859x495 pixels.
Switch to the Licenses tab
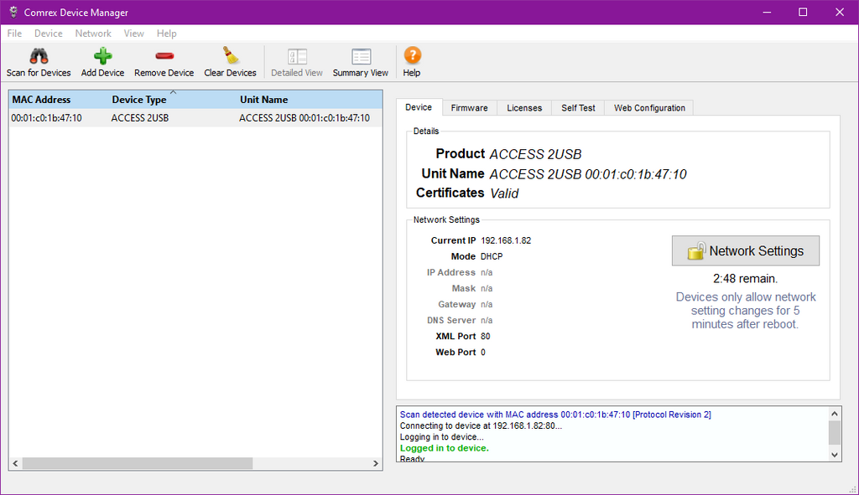tap(524, 108)
